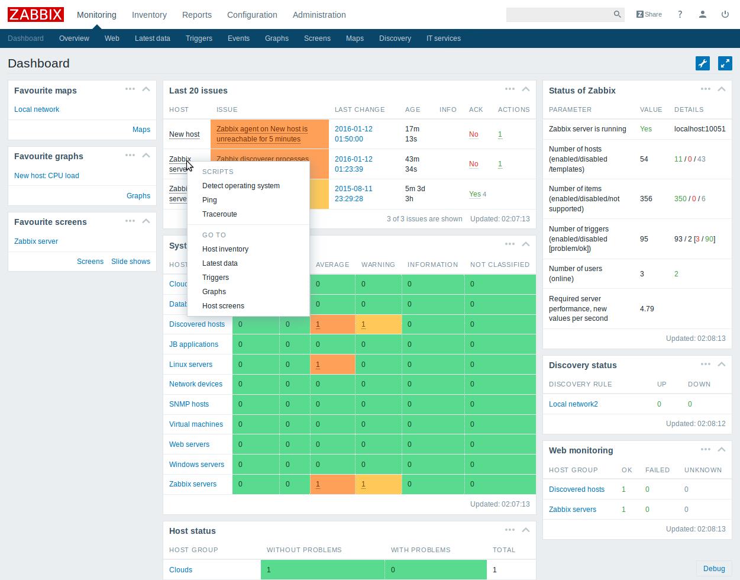This screenshot has width=740, height=580.
Task: Click the ZABBIX logo
Action: (x=35, y=14)
